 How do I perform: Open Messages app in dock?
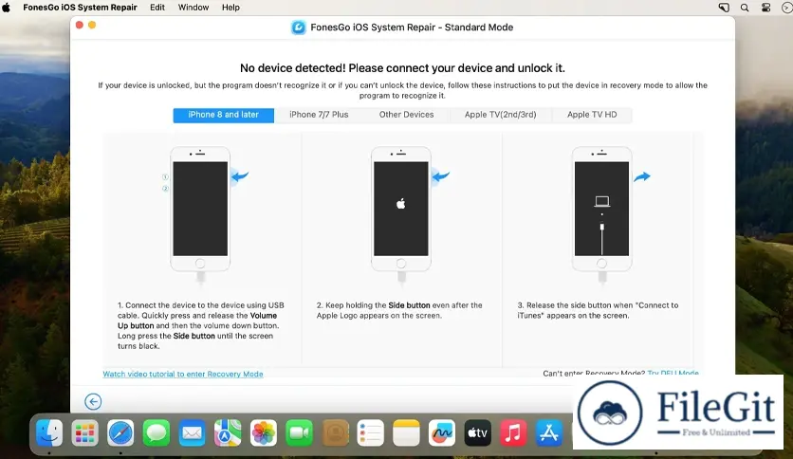(x=157, y=433)
